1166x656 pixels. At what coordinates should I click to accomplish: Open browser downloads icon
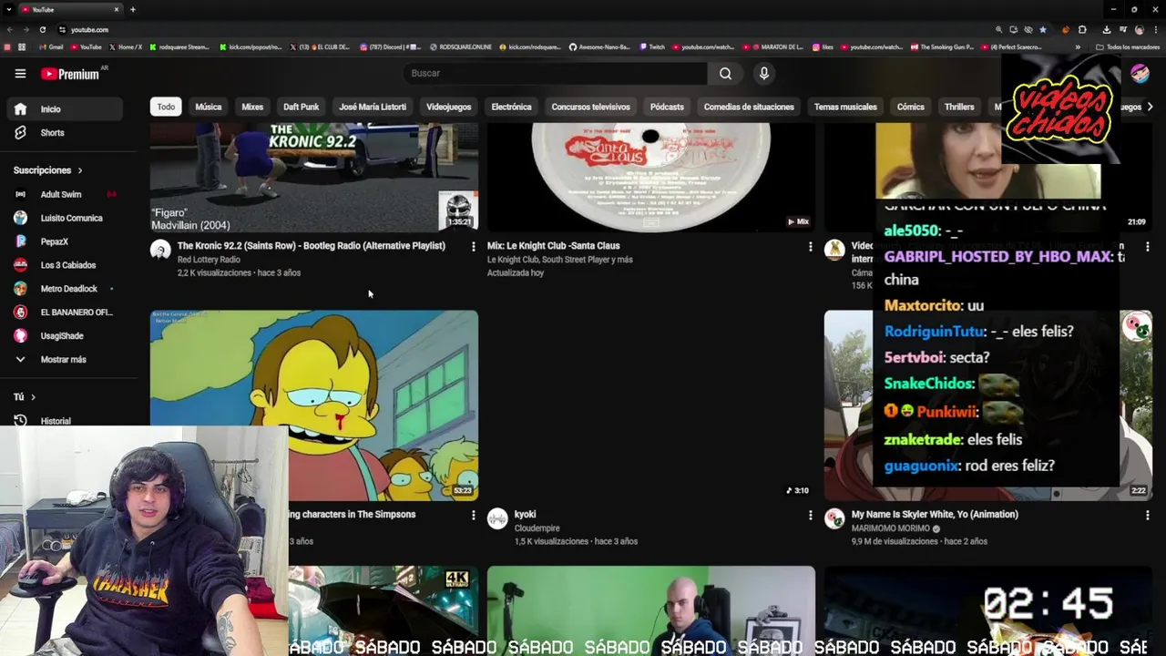1106,29
